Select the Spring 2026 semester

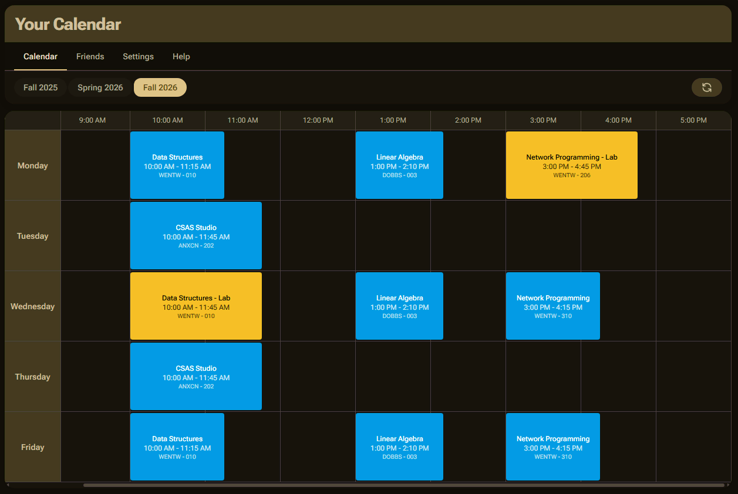100,87
